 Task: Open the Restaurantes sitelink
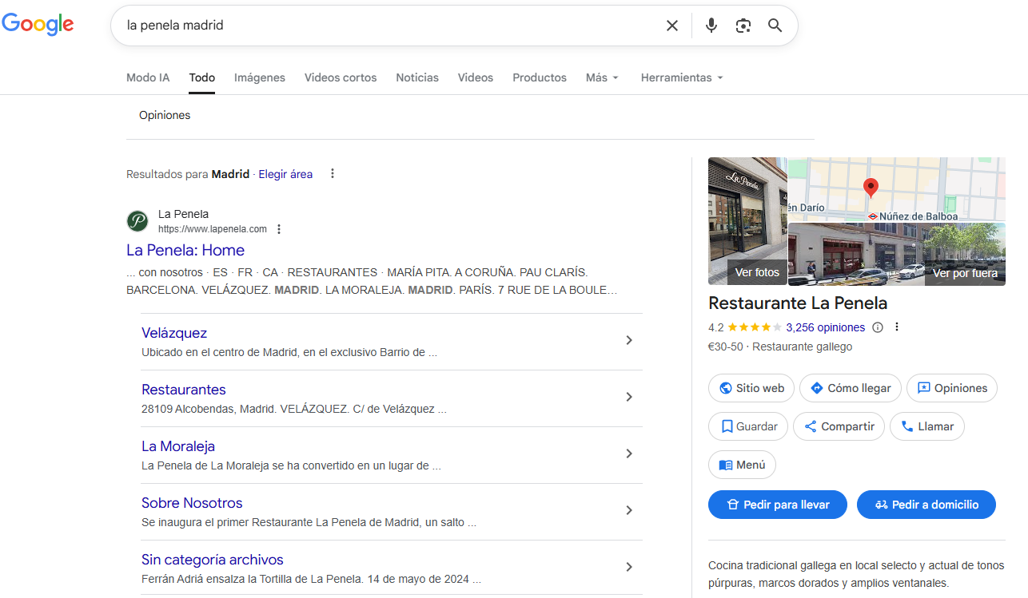[x=184, y=390]
